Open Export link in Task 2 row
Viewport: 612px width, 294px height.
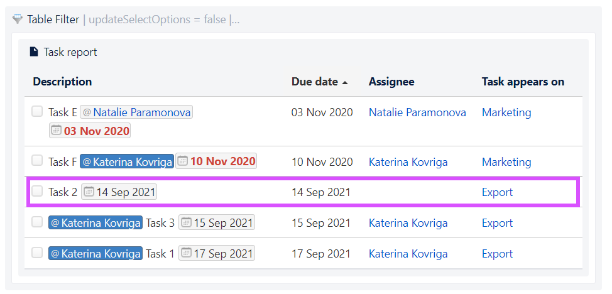(x=497, y=192)
